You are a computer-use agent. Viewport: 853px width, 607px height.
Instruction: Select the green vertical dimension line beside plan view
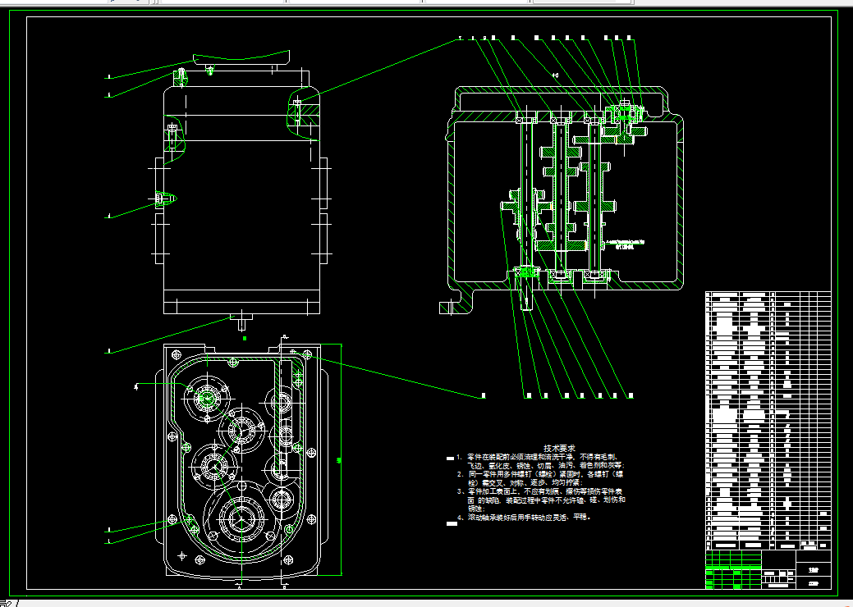click(x=341, y=459)
